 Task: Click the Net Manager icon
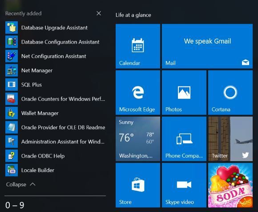[12, 70]
